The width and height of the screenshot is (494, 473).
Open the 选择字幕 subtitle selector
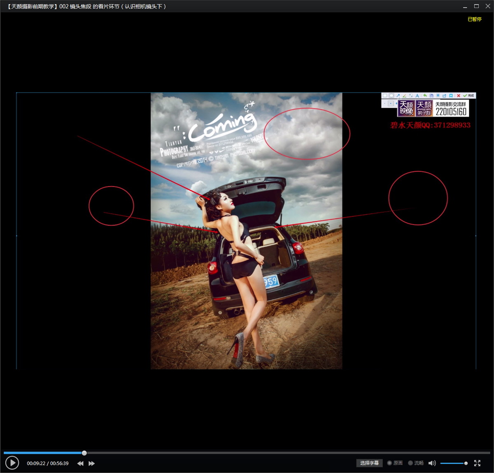(369, 463)
